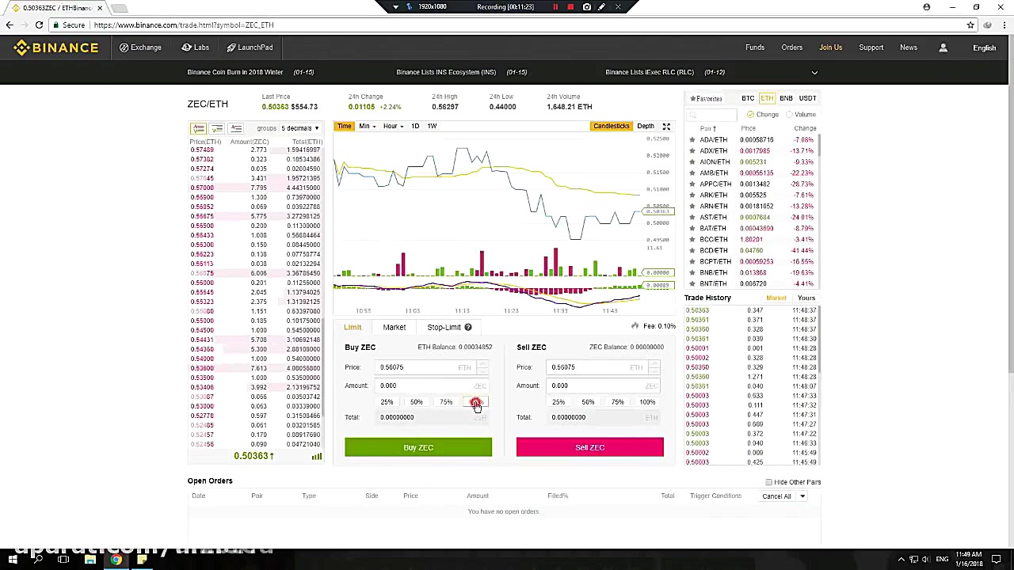Adjust Buy price stepper arrows
Viewport: 1014px width, 570px height.
(x=482, y=367)
